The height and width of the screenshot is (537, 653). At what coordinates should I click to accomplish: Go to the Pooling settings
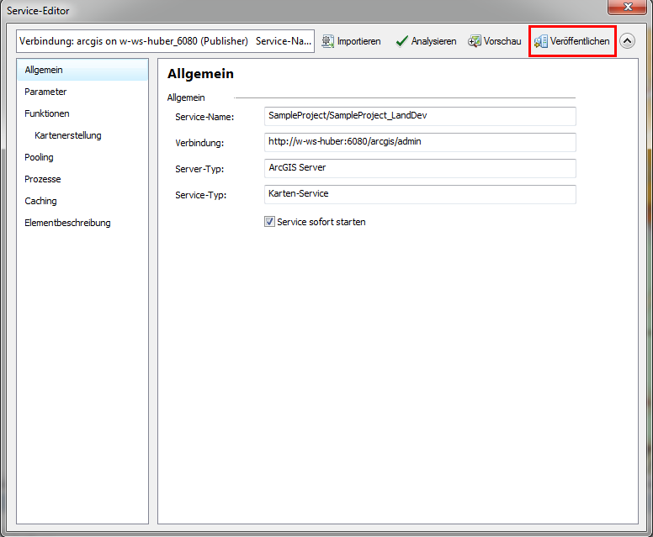pos(39,157)
